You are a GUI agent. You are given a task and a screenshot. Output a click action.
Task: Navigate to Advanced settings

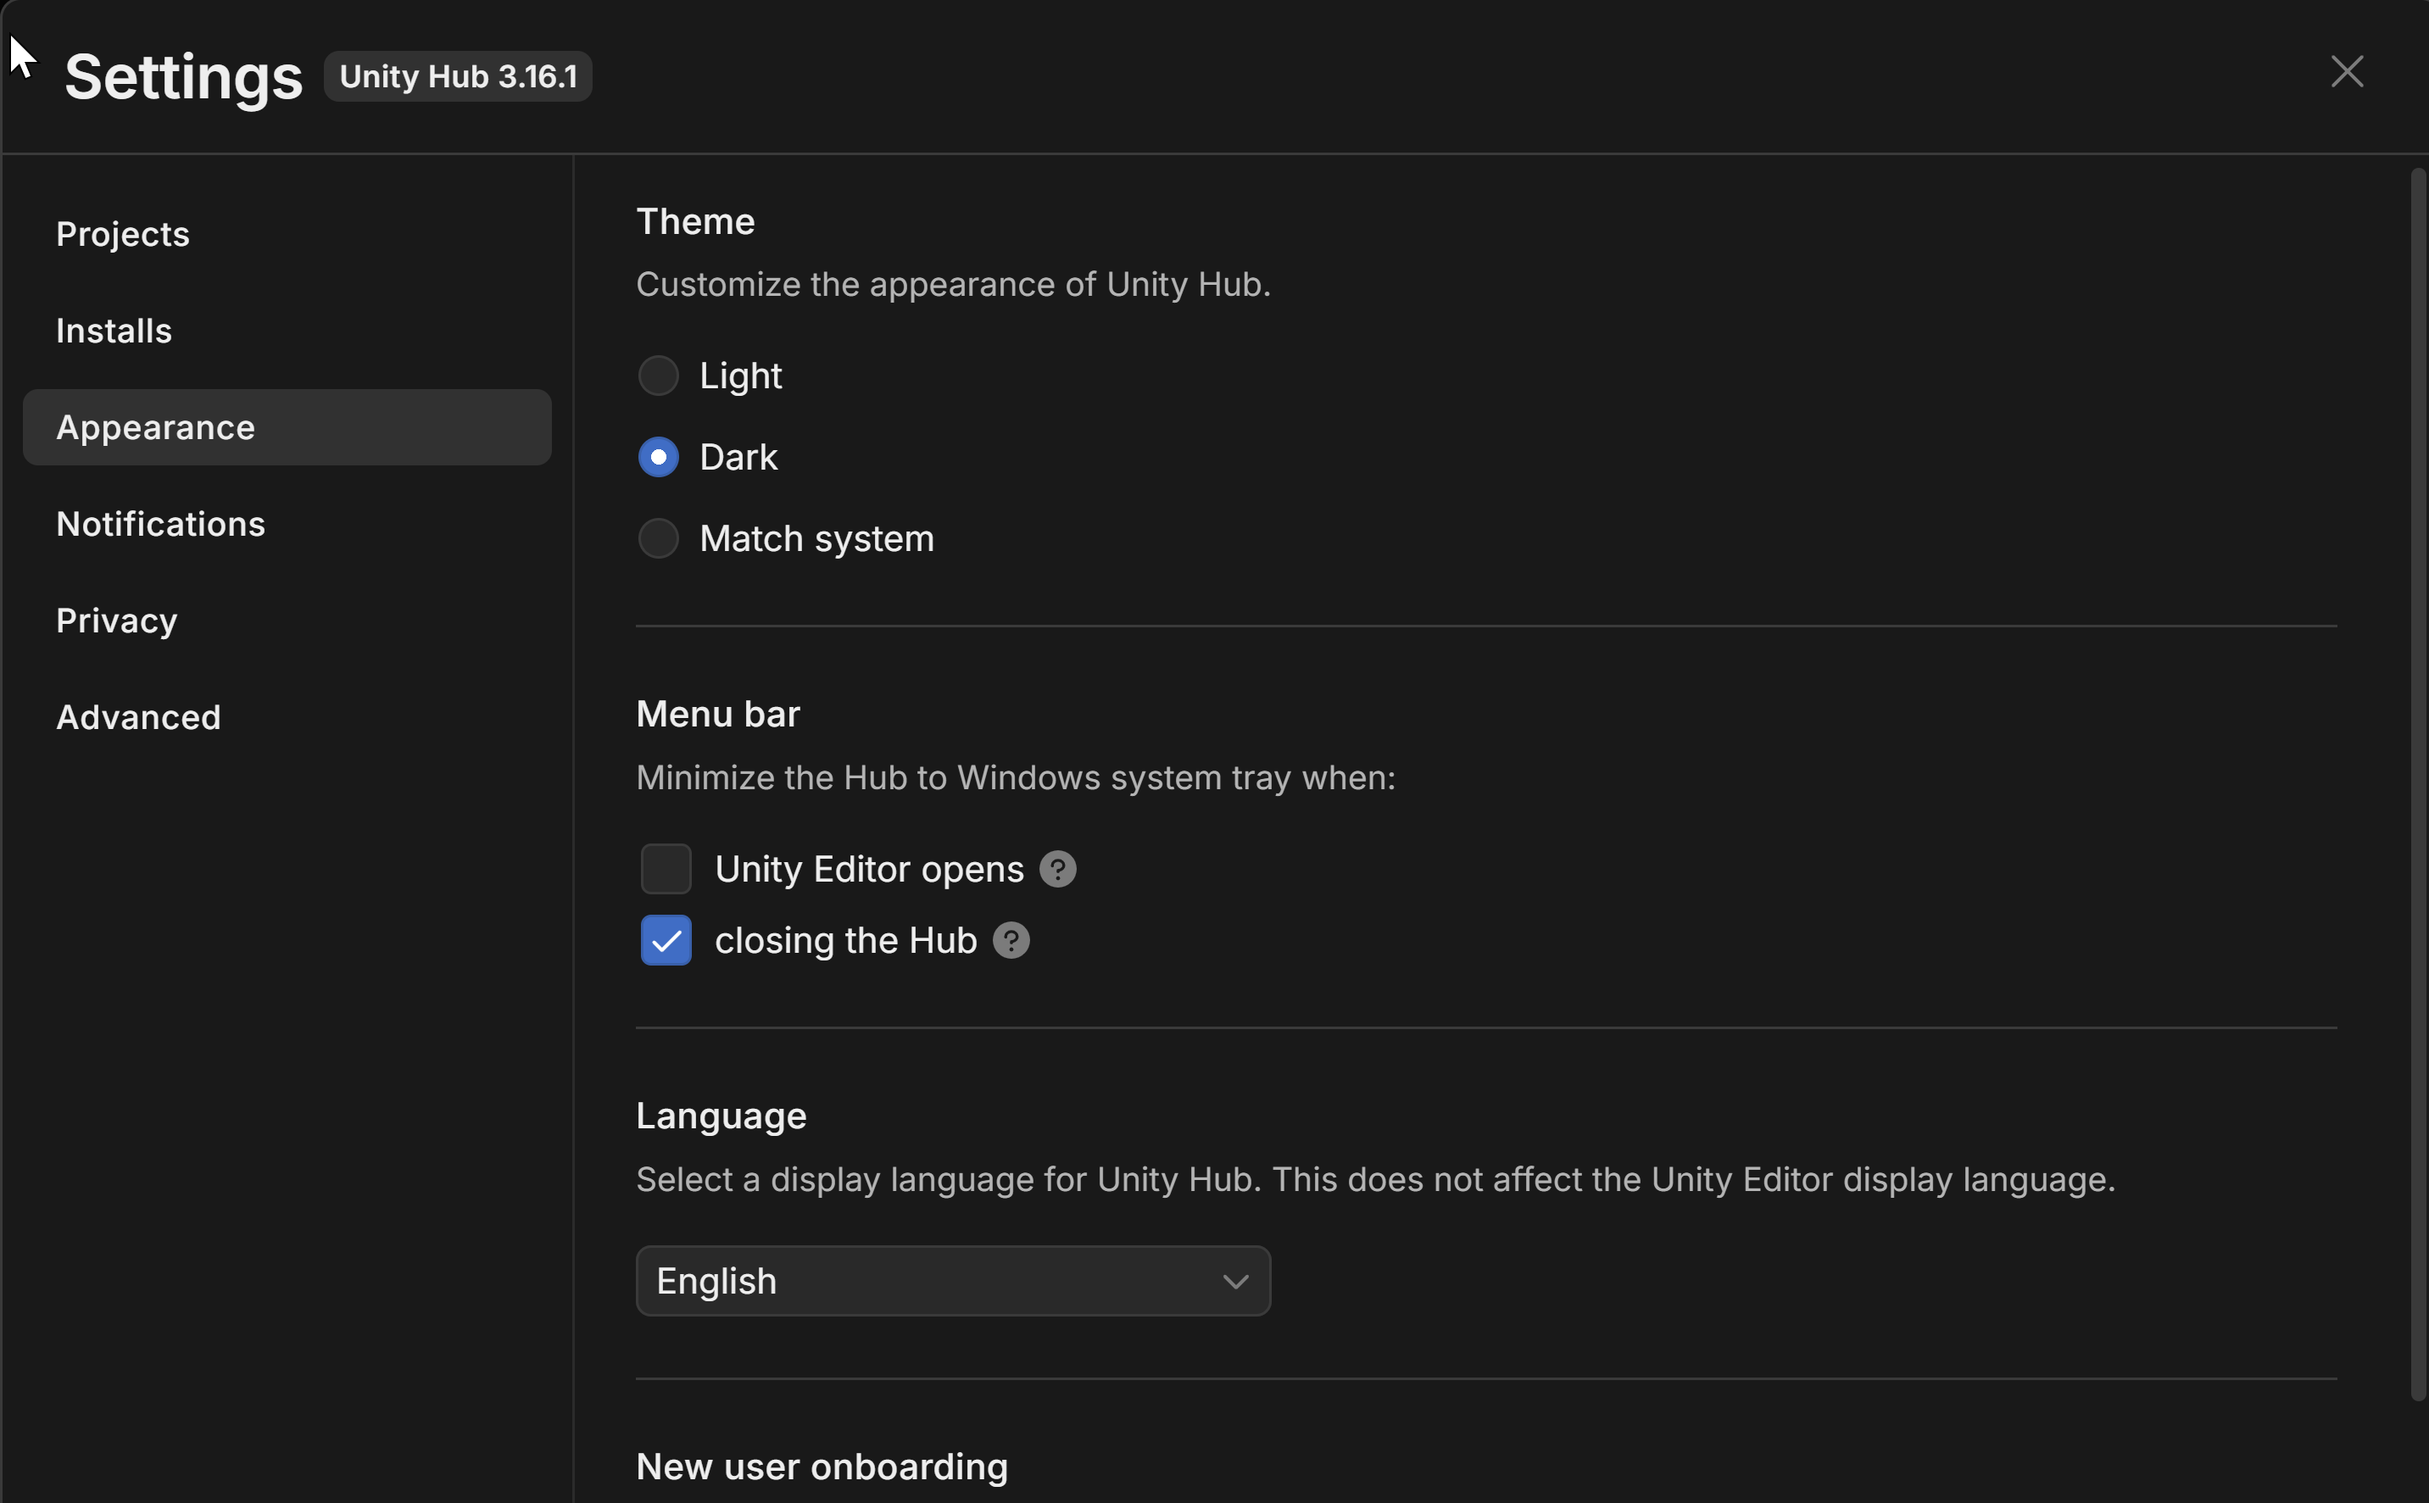139,718
